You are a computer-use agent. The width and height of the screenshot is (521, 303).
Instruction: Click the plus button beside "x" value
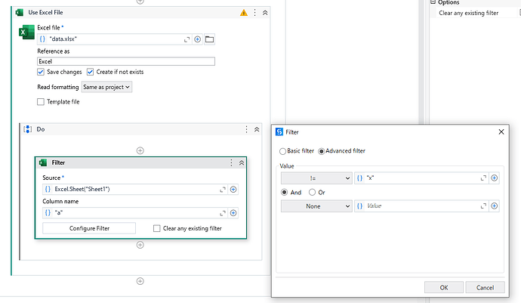tap(494, 178)
